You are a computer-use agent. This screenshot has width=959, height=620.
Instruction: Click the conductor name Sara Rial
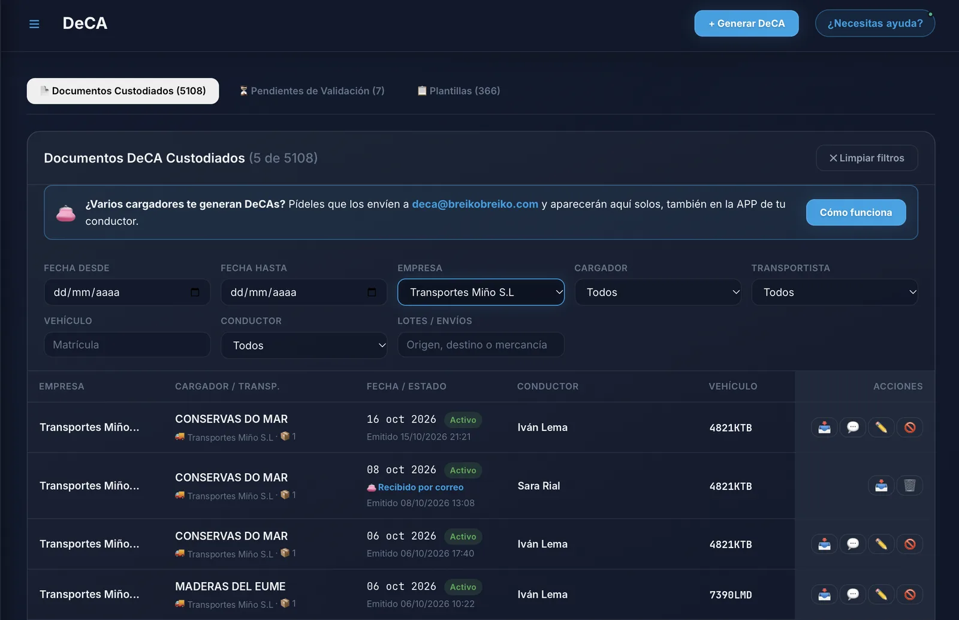coord(539,486)
